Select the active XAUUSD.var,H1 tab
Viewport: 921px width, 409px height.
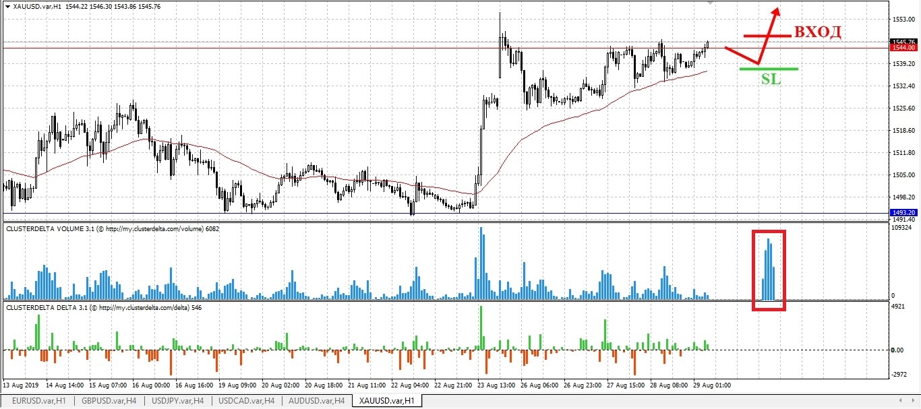(x=386, y=401)
